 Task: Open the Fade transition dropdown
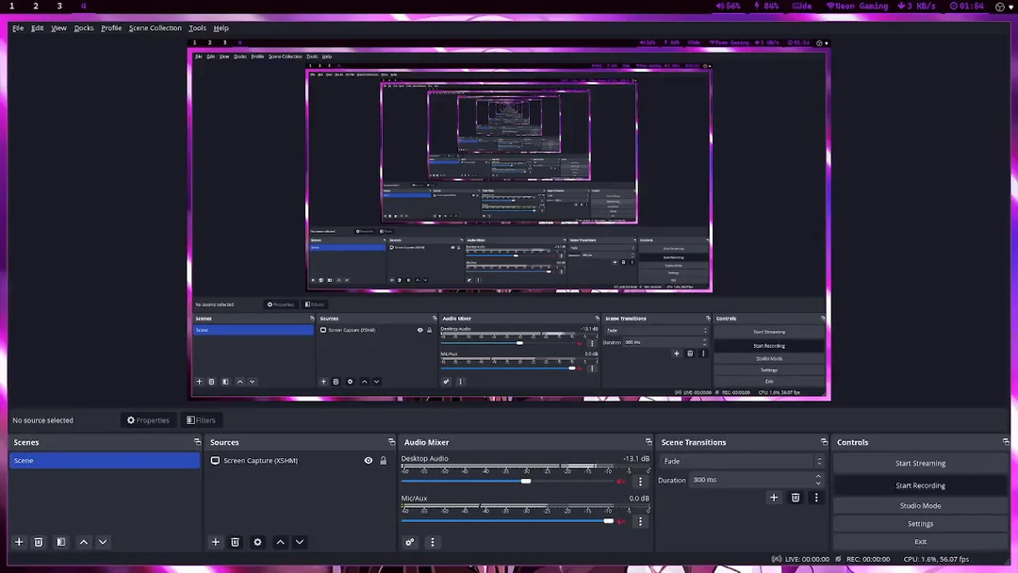click(741, 461)
